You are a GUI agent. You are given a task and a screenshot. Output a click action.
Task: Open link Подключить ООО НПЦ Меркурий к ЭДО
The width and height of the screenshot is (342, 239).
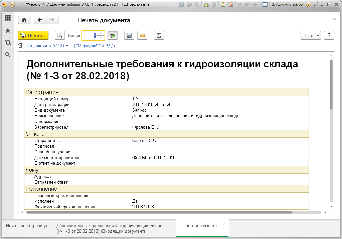coord(71,46)
